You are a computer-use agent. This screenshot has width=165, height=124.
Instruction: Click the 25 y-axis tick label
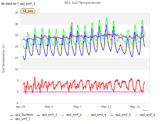[16, 35]
